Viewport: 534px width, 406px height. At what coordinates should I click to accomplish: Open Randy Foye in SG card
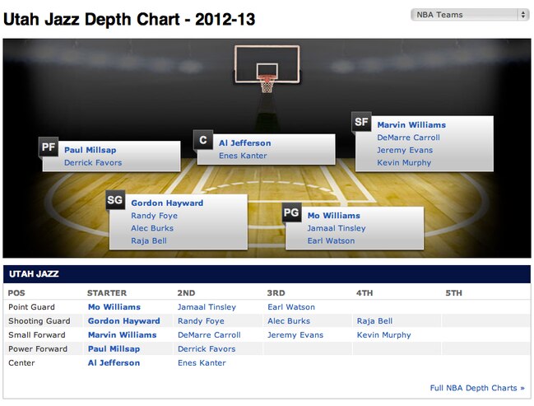154,216
